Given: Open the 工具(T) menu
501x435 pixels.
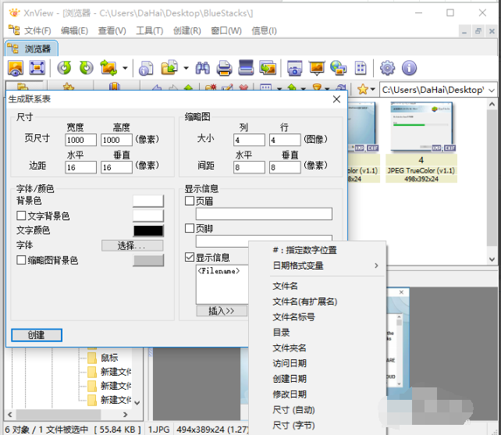Looking at the screenshot, I should (149, 30).
